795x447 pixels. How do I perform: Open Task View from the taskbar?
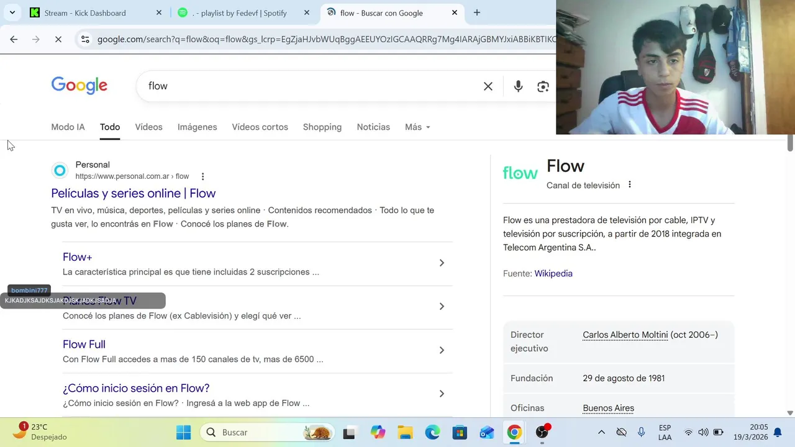point(349,432)
